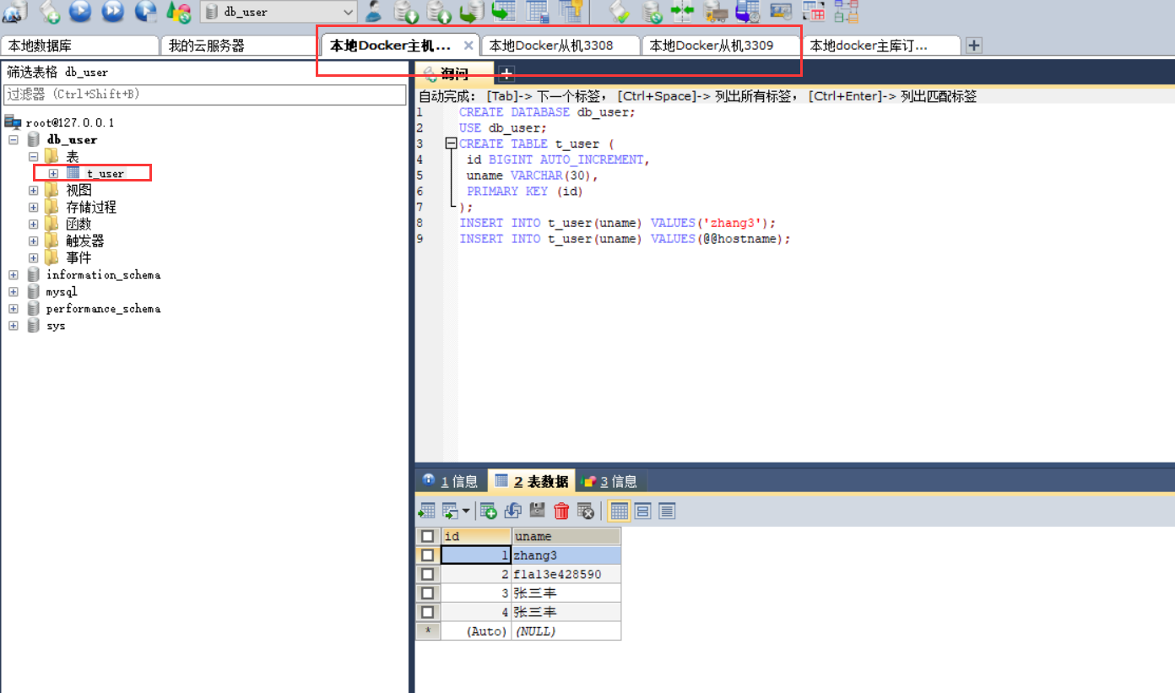Screen dimensions: 1175x693
Task: Toggle the select-all checkbox in grid header
Action: tap(428, 536)
